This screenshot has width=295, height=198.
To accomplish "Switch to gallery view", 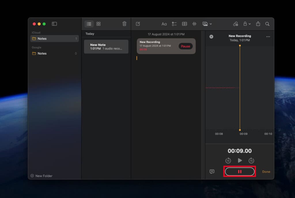I will point(98,24).
